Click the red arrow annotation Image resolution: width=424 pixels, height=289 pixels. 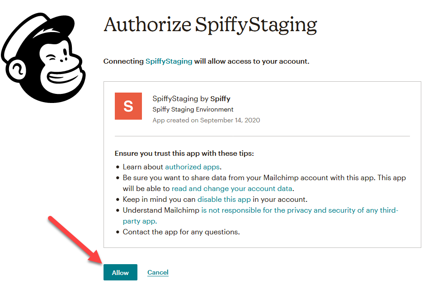75,239
